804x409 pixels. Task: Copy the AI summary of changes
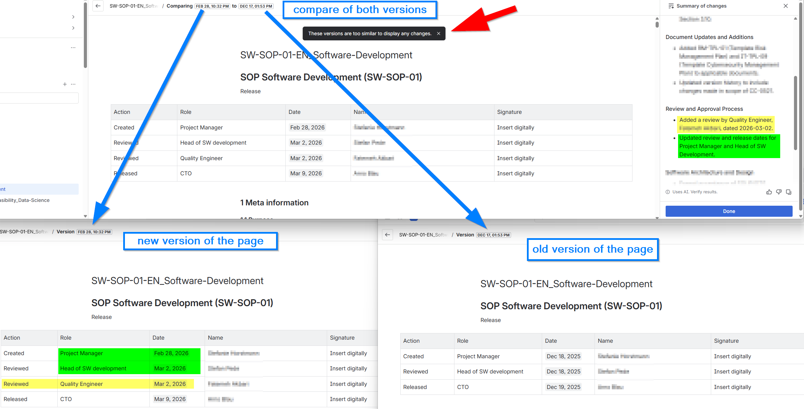coord(788,192)
